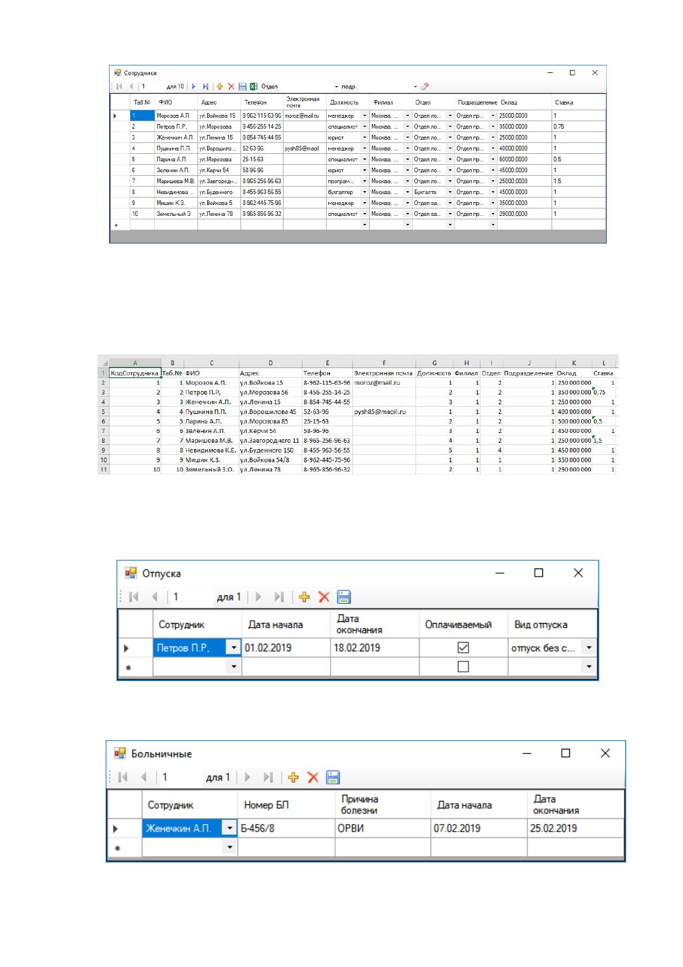Maximize the Сотрудники window

(572, 73)
